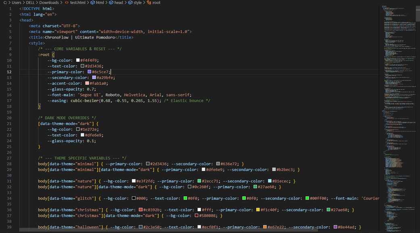Click the #c0392b christmas background swatch
The image size is (420, 233).
click(x=141, y=210)
